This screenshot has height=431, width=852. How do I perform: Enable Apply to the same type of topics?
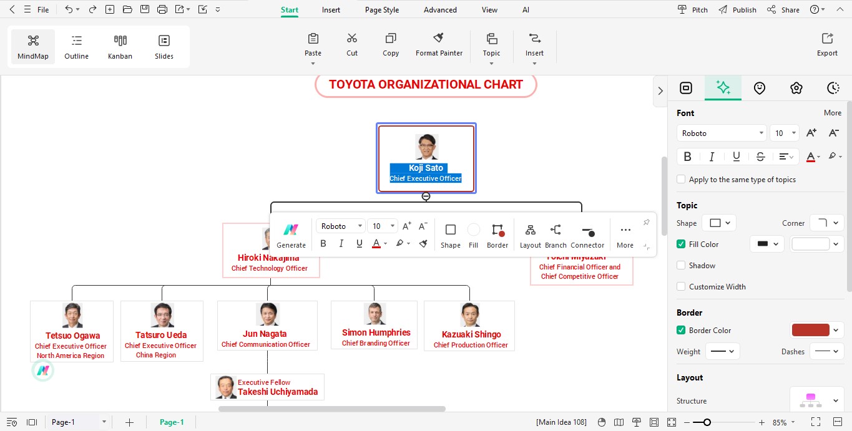(x=681, y=180)
